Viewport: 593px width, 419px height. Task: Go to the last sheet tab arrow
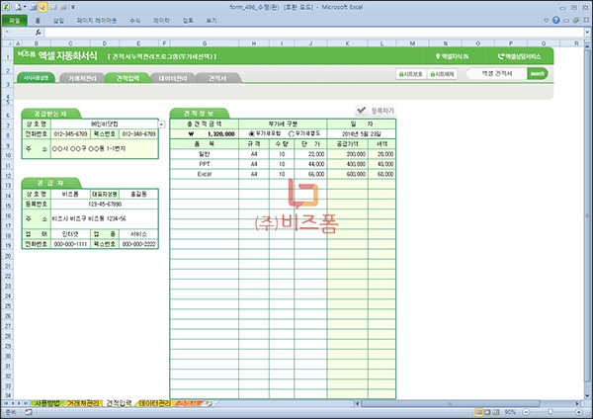click(x=26, y=403)
